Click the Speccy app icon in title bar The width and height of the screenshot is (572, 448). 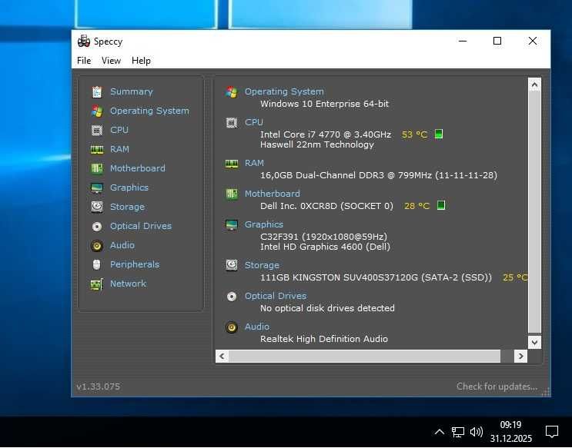pos(84,41)
